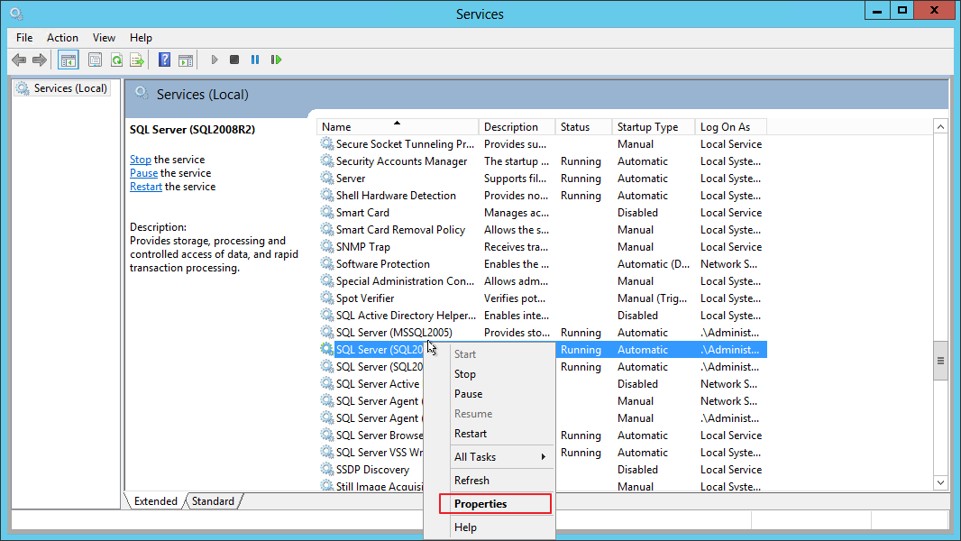
Task: Switch to the Standard tab
Action: (213, 501)
